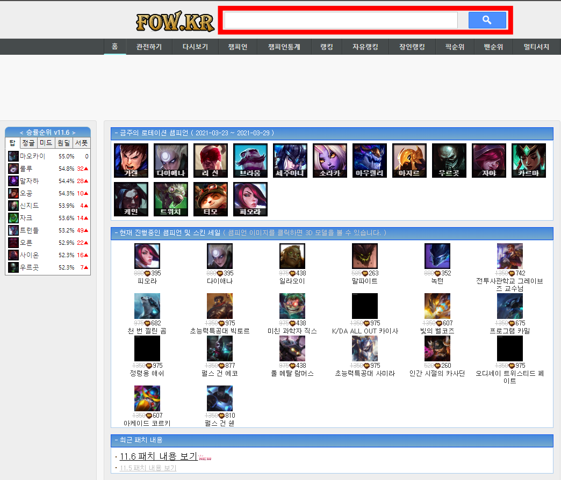Click the 아지르 rotation champion icon
This screenshot has width=561, height=480.
[409, 161]
